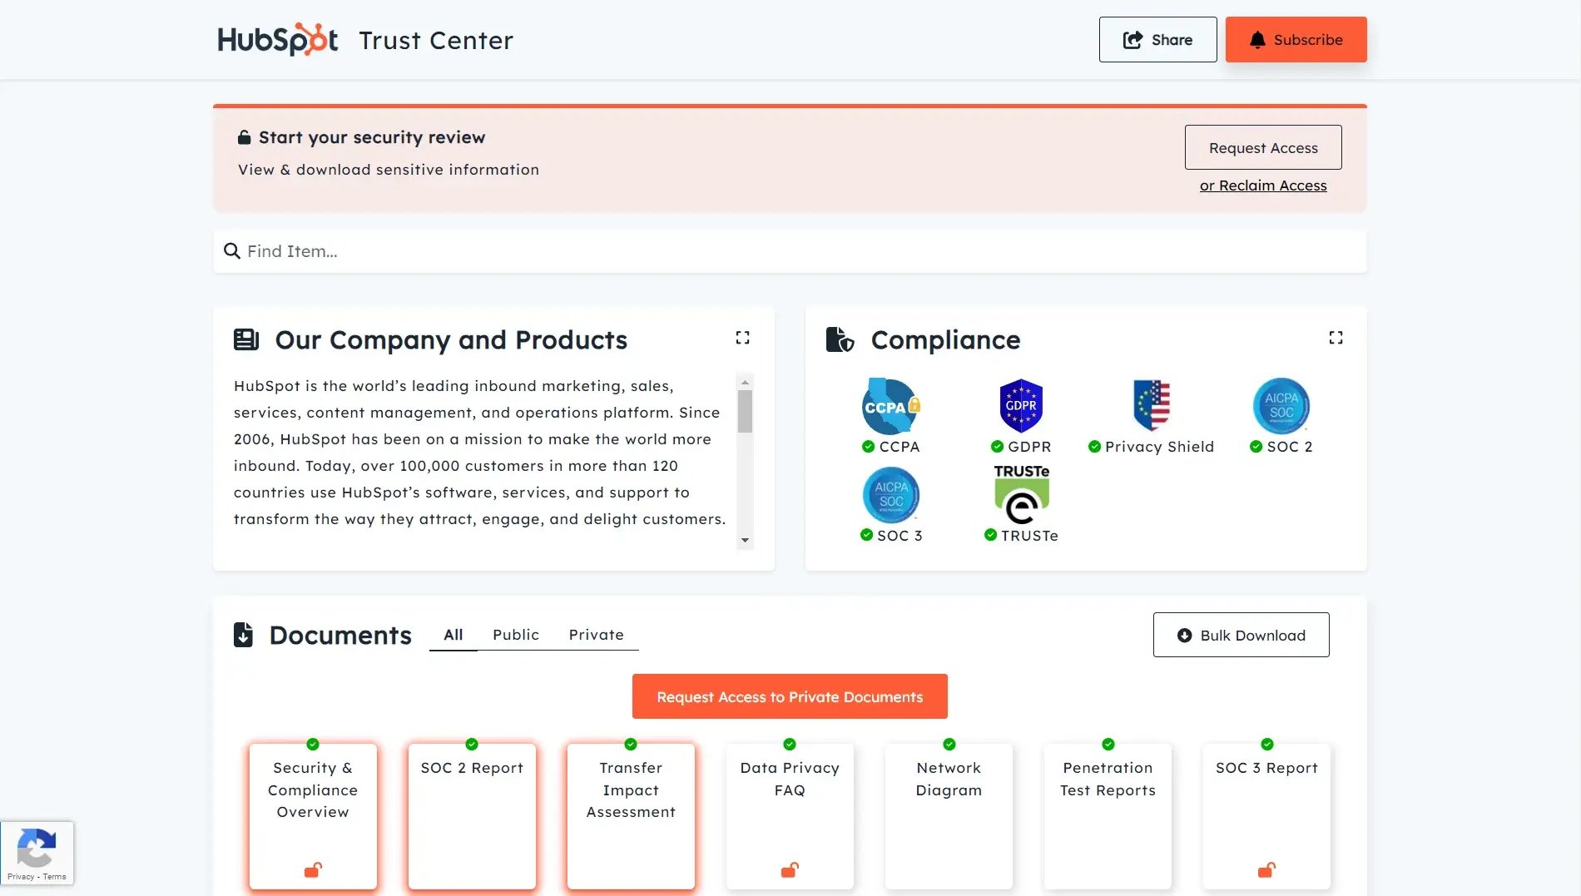Open the CCPA compliance badge

pos(890,406)
